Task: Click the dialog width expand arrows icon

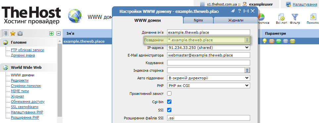Action: click(246, 11)
